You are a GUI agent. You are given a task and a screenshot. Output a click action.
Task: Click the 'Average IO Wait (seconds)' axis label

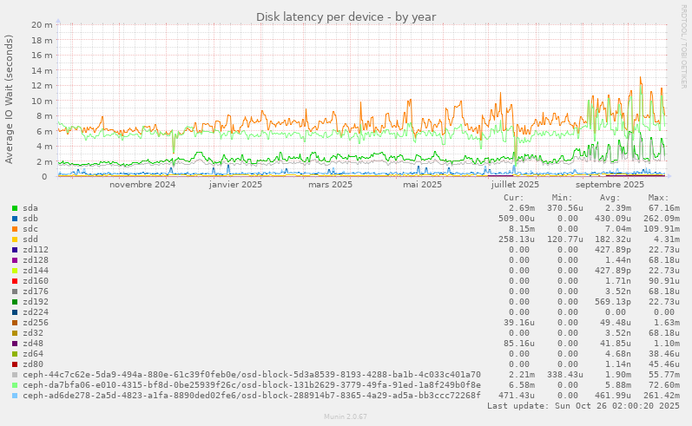10,99
